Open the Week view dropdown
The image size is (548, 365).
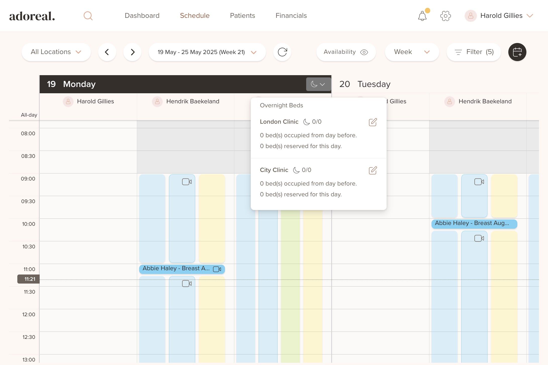point(412,52)
